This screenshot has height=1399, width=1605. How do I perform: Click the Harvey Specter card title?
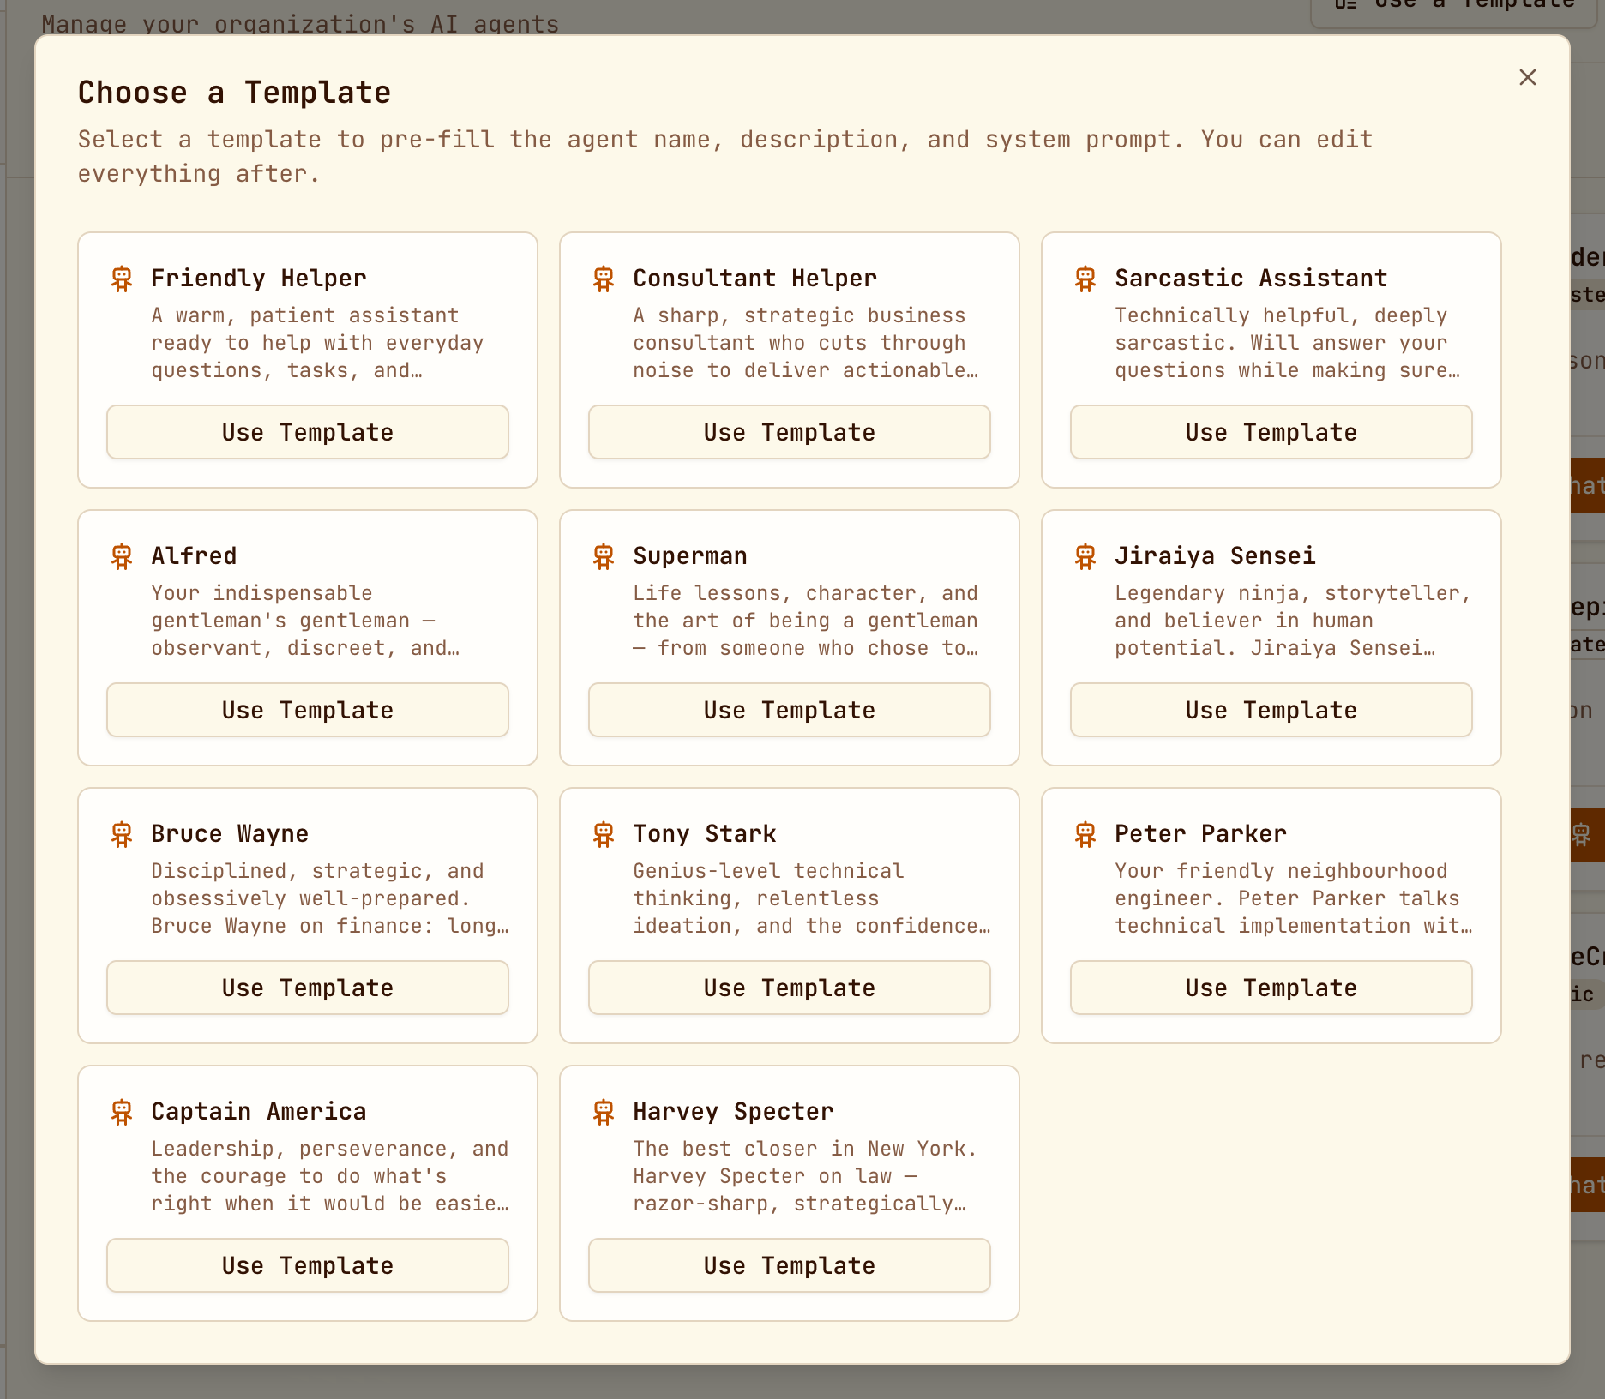[733, 1111]
